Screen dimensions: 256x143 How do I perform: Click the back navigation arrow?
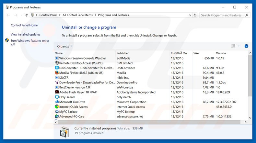coord(8,15)
